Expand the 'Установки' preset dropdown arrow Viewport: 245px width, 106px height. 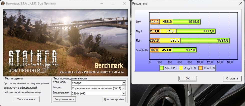pyautogui.click(x=124, y=83)
